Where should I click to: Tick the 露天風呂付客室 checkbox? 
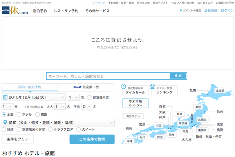point(19,130)
